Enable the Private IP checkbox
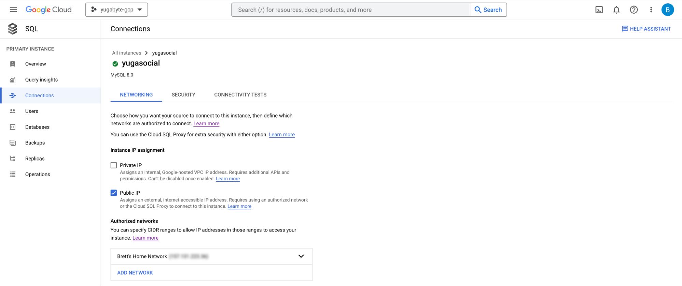Image resolution: width=682 pixels, height=286 pixels. coord(114,165)
